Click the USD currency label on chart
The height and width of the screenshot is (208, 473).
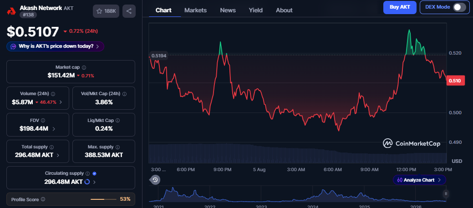(458, 161)
